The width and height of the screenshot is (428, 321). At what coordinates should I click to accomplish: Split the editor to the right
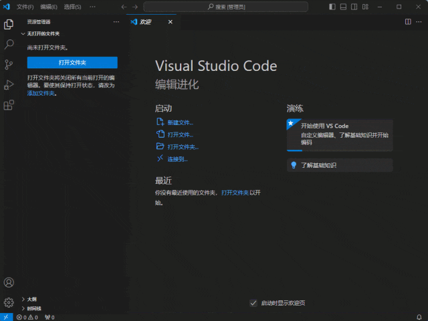[408, 21]
